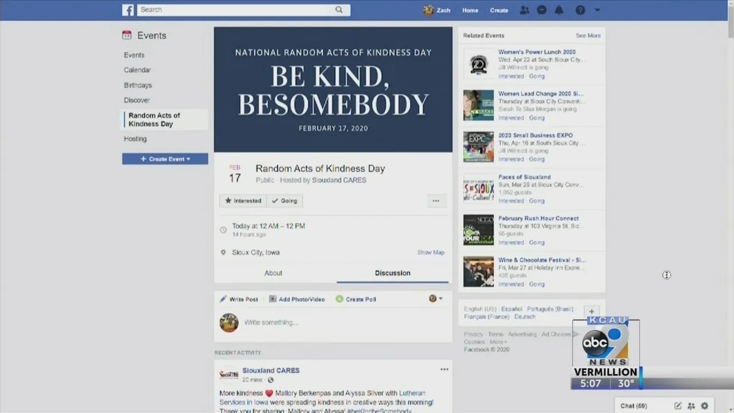The height and width of the screenshot is (413, 734).
Task: Click Create in the top bar
Action: coord(499,10)
